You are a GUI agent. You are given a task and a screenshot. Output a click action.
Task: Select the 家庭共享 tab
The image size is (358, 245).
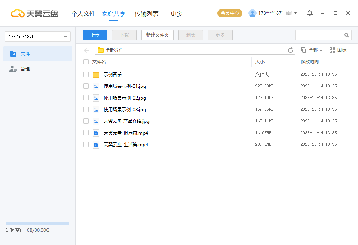tap(113, 14)
